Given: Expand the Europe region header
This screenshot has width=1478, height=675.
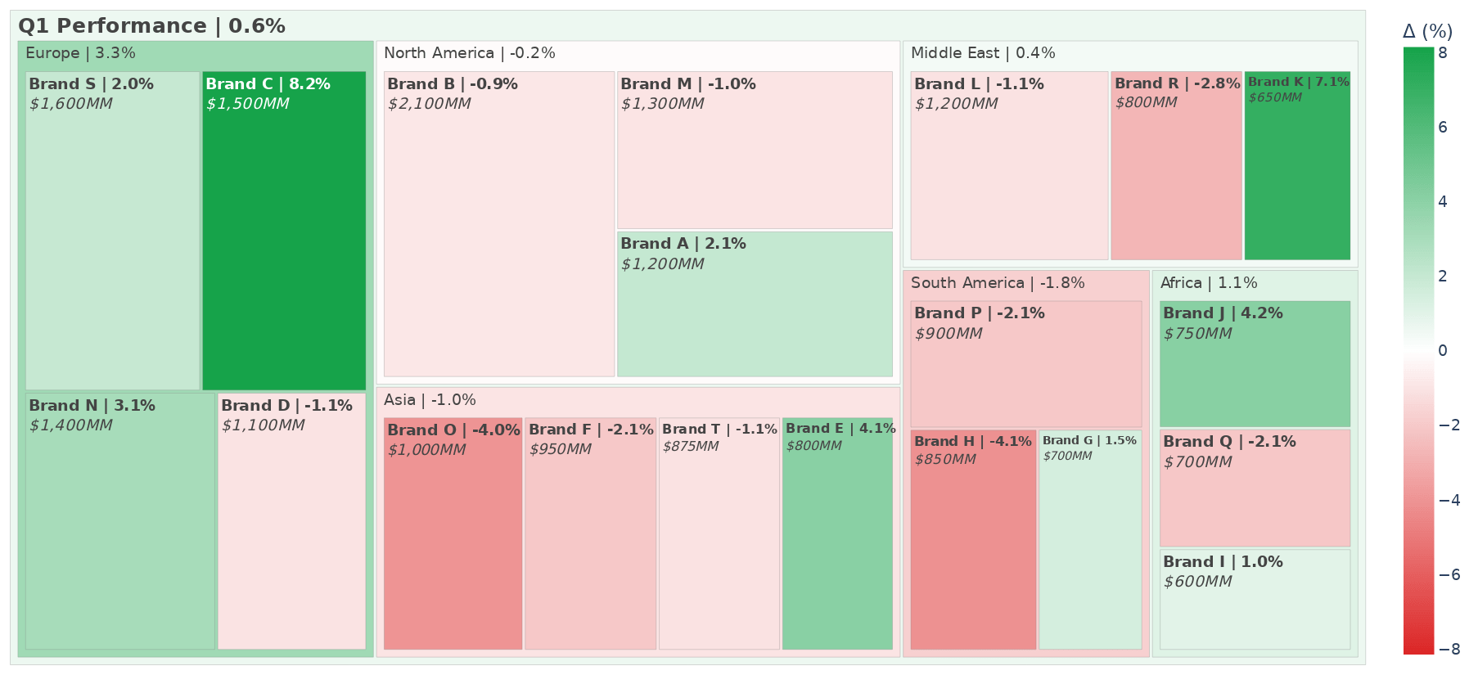Looking at the screenshot, I should (80, 53).
